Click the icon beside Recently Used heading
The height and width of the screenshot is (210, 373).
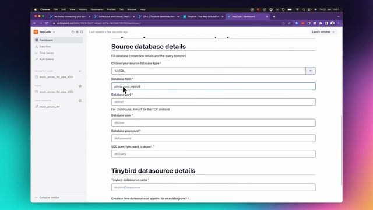click(80, 71)
